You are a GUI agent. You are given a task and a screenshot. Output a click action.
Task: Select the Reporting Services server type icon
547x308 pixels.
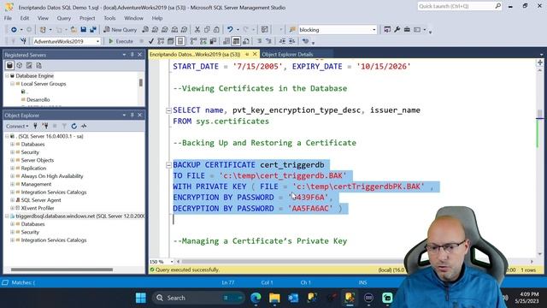click(x=29, y=65)
